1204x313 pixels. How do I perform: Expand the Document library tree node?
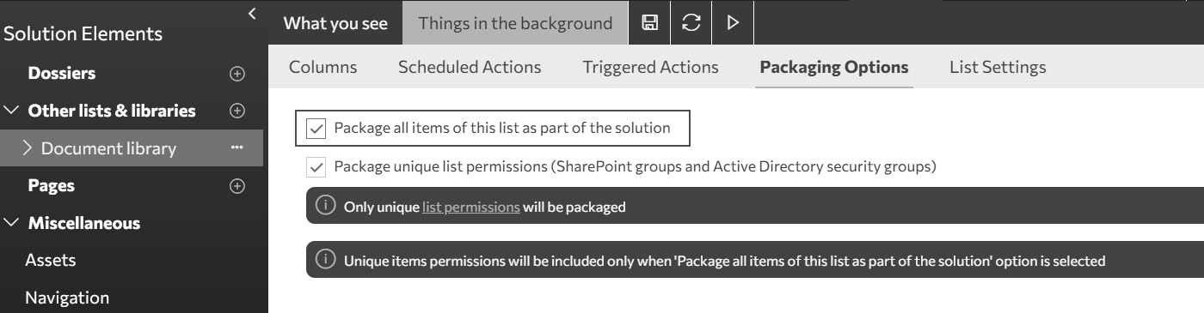coord(28,148)
